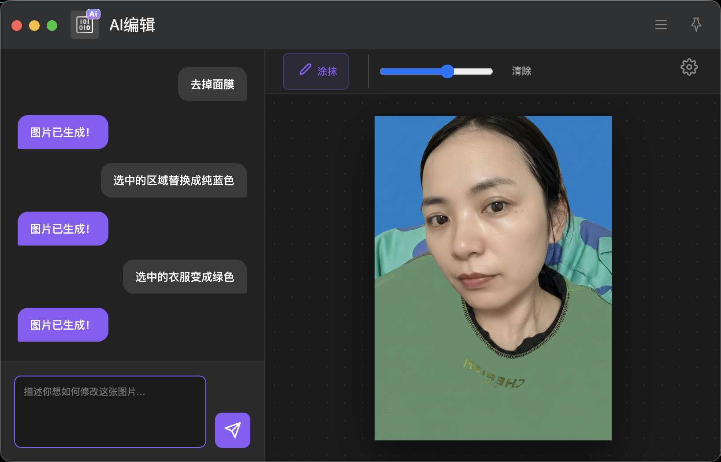Click the pin window icon

(x=696, y=25)
